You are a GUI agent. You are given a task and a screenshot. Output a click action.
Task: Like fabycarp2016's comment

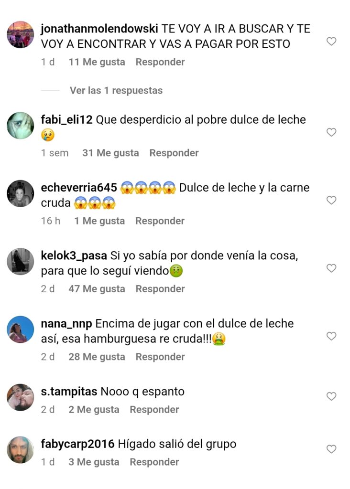point(331,449)
